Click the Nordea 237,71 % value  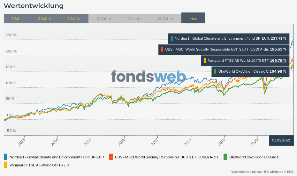click(x=278, y=38)
